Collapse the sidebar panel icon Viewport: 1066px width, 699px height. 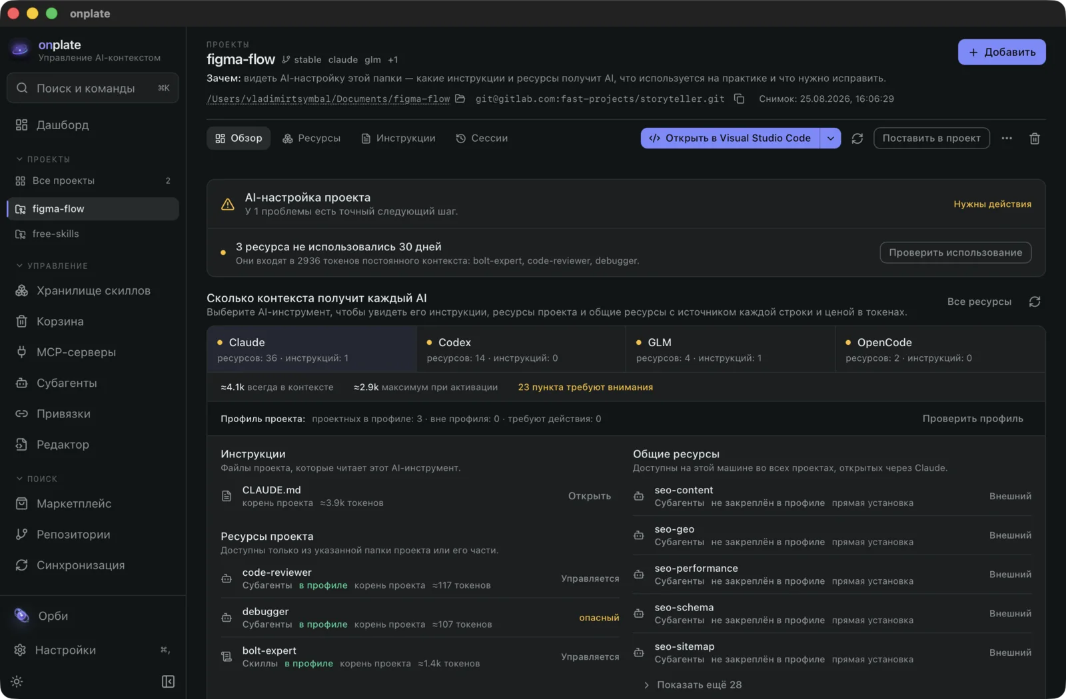[168, 682]
